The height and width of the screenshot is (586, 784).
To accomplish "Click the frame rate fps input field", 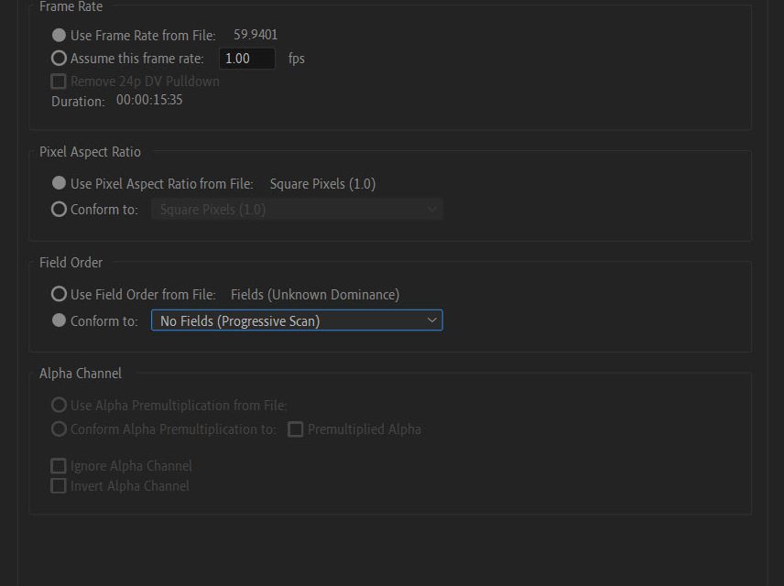I will (x=247, y=59).
